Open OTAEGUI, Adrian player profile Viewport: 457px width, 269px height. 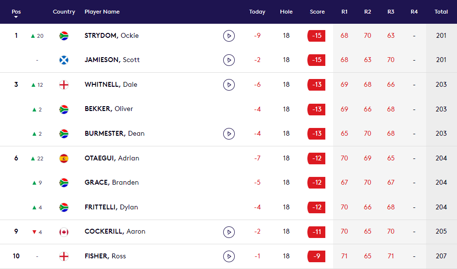pos(112,158)
